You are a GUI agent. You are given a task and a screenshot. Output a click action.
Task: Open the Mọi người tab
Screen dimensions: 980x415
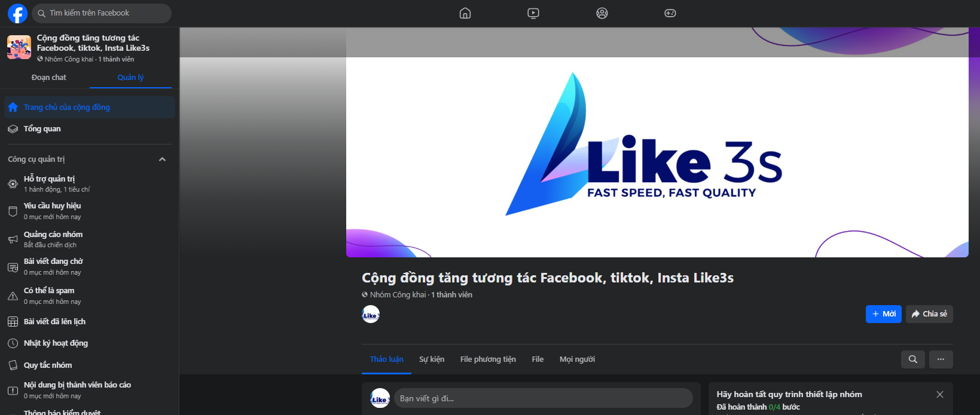pos(577,359)
